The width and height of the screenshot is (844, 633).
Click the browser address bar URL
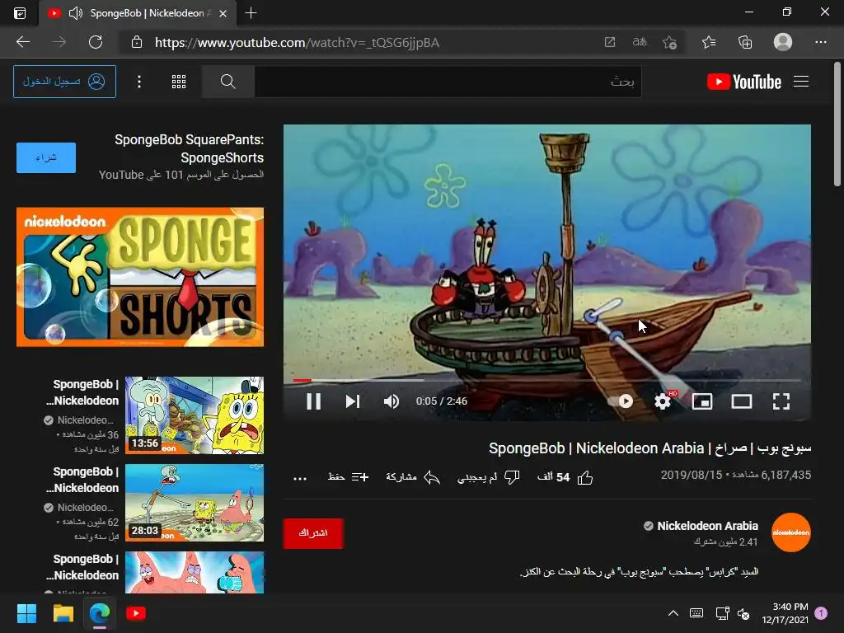[x=297, y=43]
